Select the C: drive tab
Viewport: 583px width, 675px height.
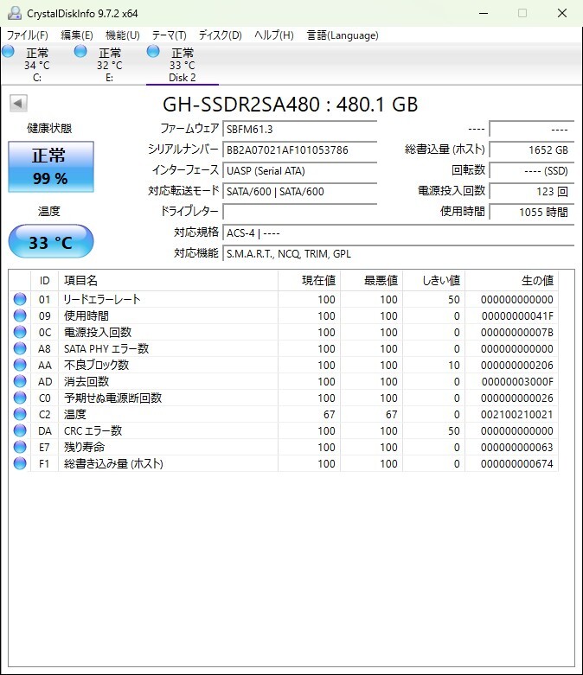pyautogui.click(x=36, y=65)
